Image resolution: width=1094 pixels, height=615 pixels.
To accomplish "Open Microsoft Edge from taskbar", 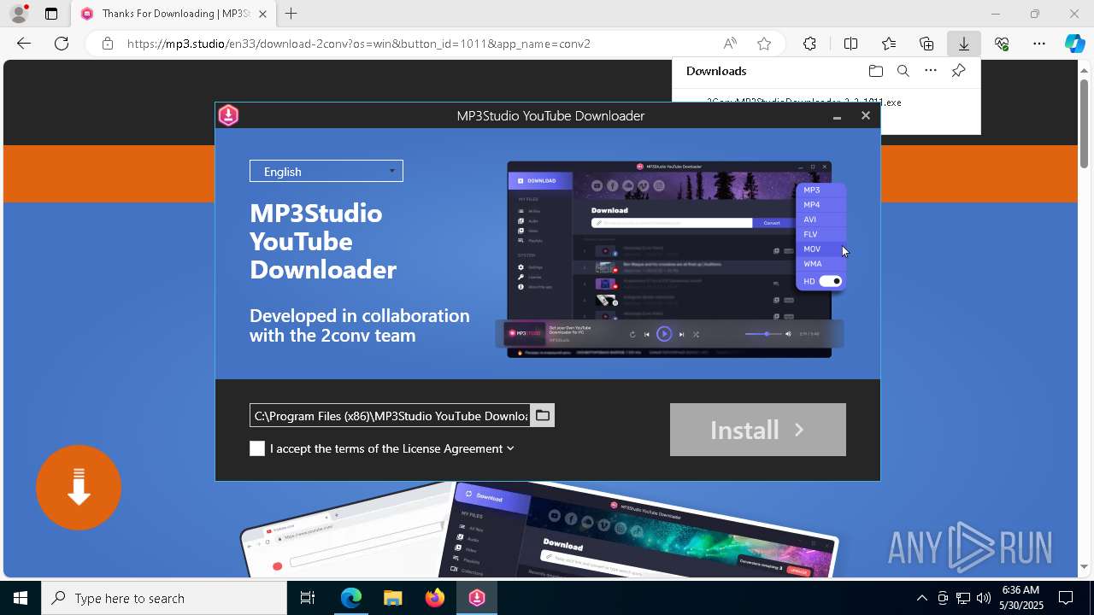I will (x=351, y=598).
